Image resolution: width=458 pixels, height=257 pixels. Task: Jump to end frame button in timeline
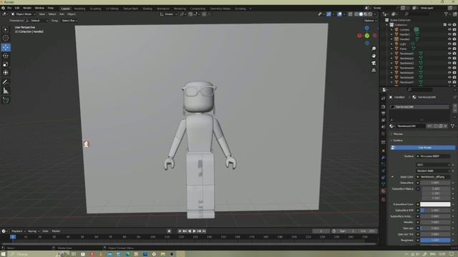coord(204,231)
